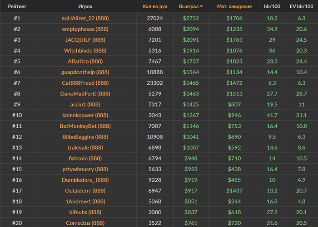The image size is (318, 227).
Task: Select EV bb/100 value 28.7
Action: point(301,94)
